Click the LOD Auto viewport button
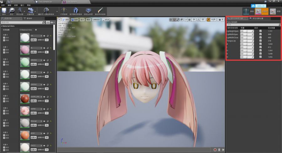This screenshot has height=153, width=282. pos(96,20)
